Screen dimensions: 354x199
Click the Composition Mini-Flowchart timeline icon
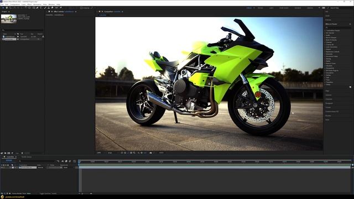58,161
